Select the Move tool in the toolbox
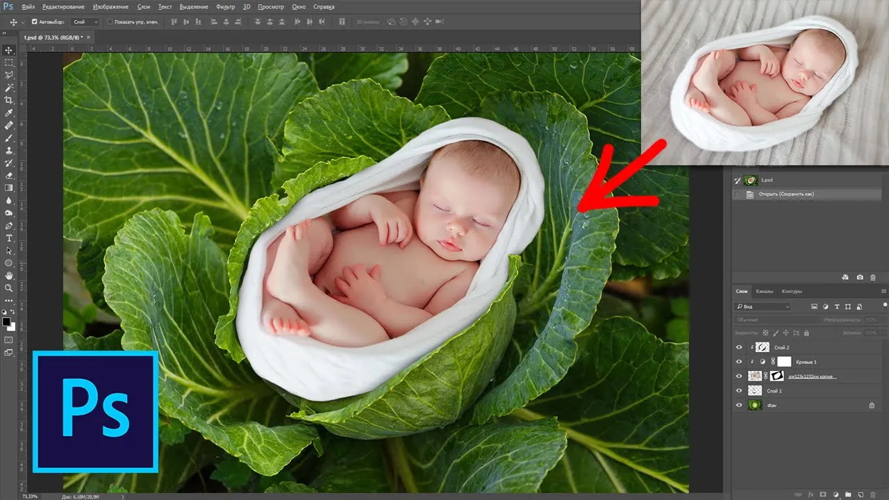 coord(9,50)
